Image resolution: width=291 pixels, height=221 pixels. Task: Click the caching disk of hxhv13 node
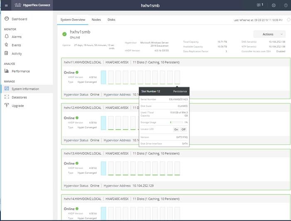[103, 168]
